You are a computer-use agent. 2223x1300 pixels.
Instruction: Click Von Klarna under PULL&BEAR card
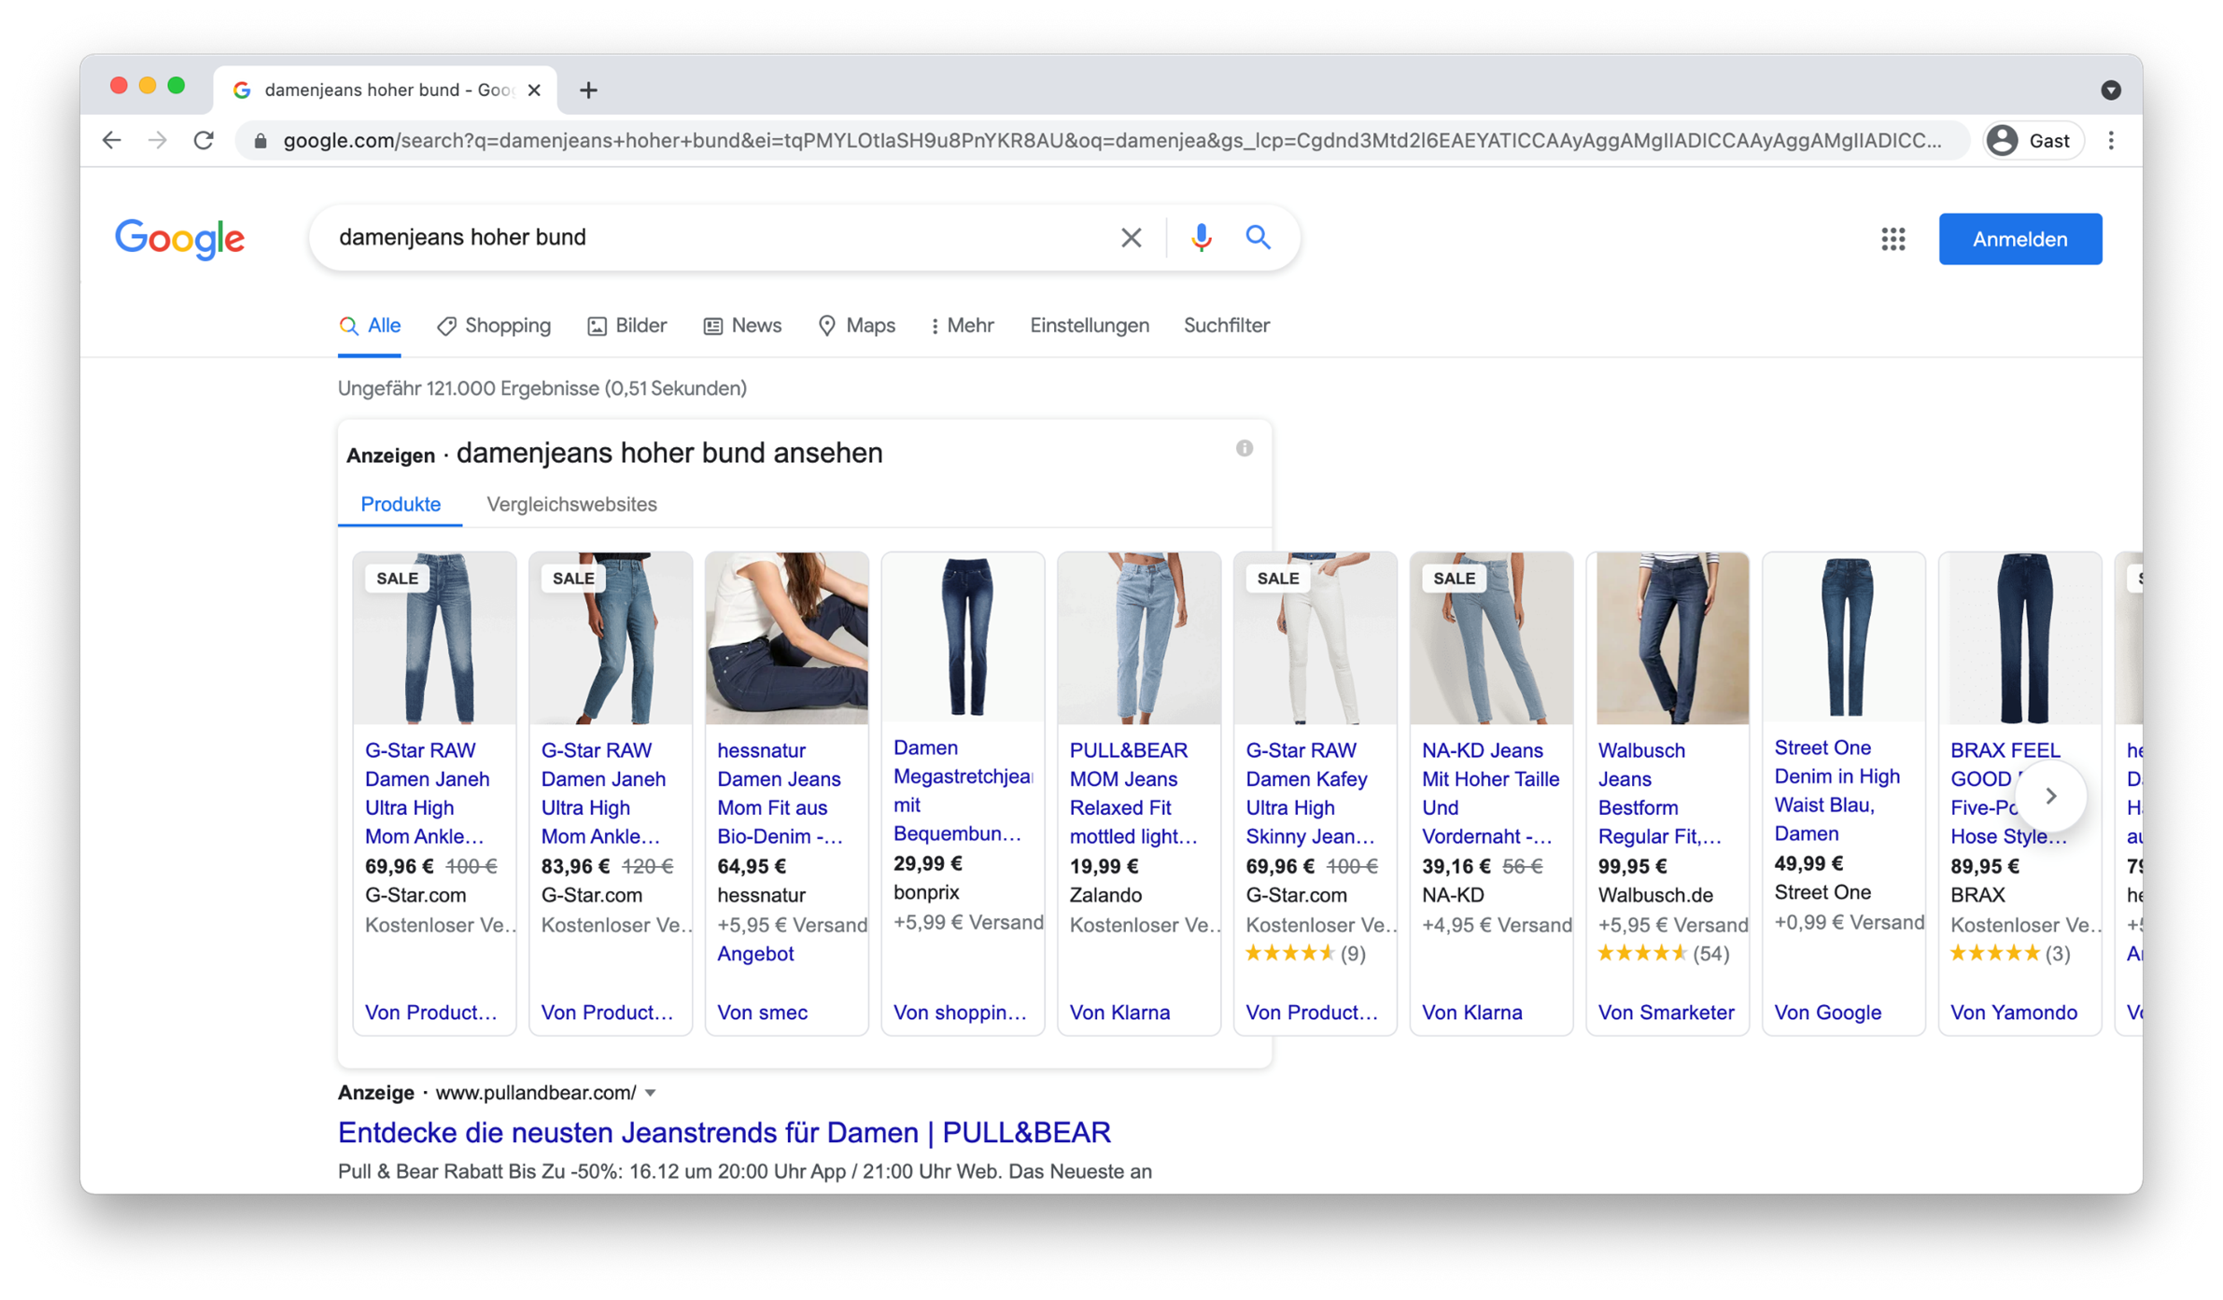tap(1119, 1013)
